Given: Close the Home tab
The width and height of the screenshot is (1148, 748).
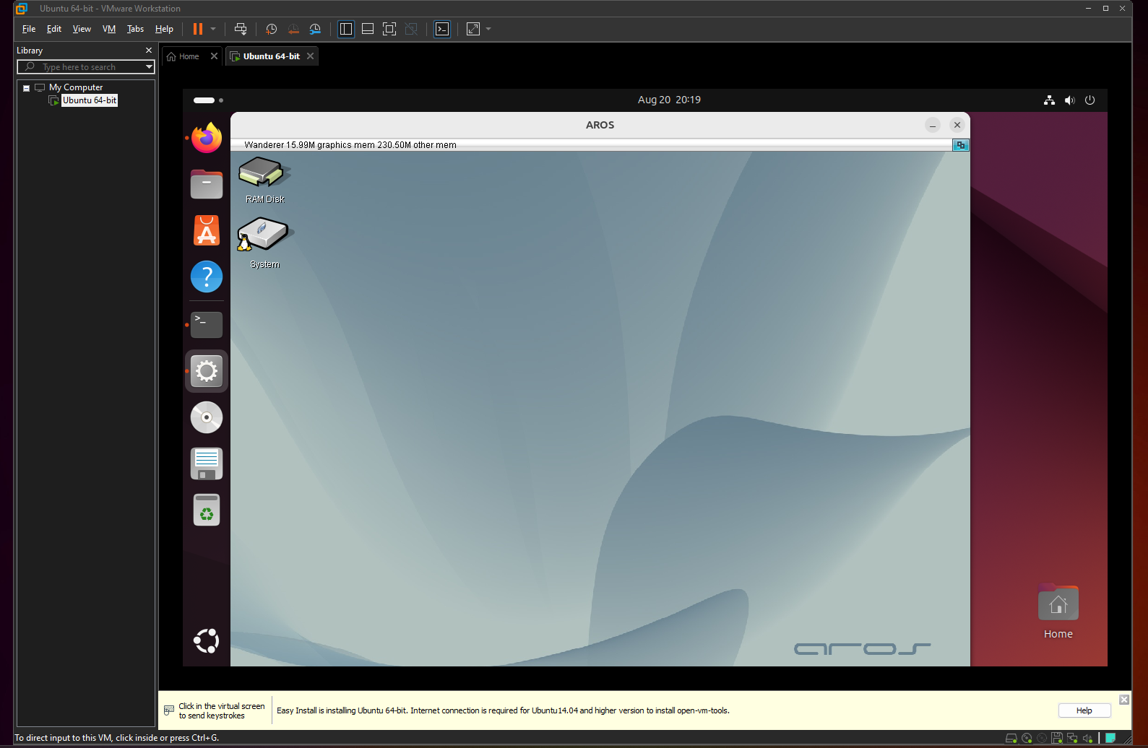Looking at the screenshot, I should click(x=214, y=56).
